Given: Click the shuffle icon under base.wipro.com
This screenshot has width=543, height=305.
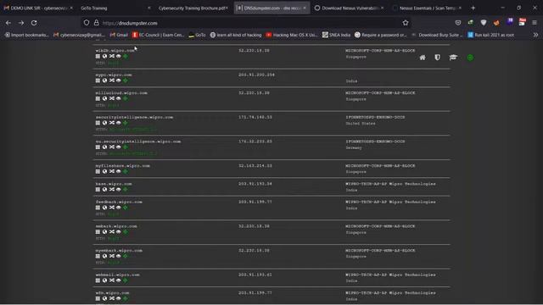Looking at the screenshot, I should (112, 190).
